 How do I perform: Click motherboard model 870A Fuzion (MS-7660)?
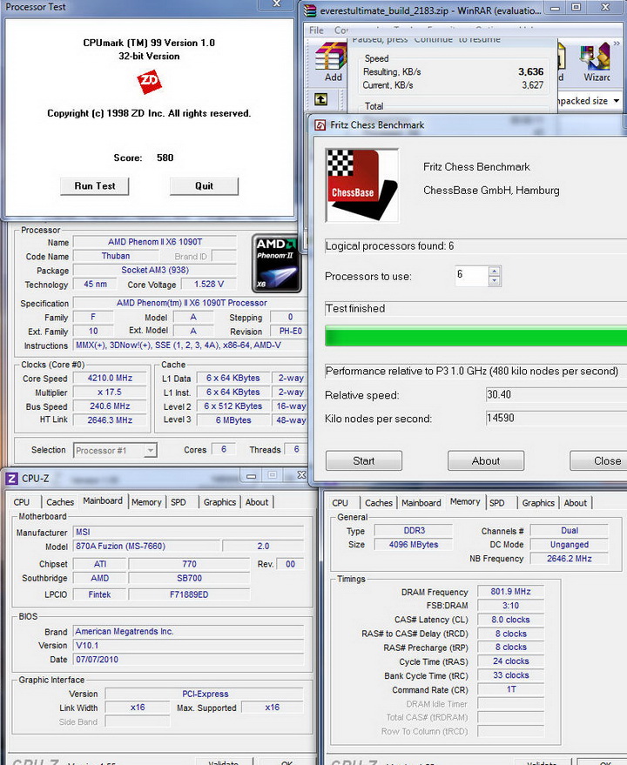pos(146,547)
